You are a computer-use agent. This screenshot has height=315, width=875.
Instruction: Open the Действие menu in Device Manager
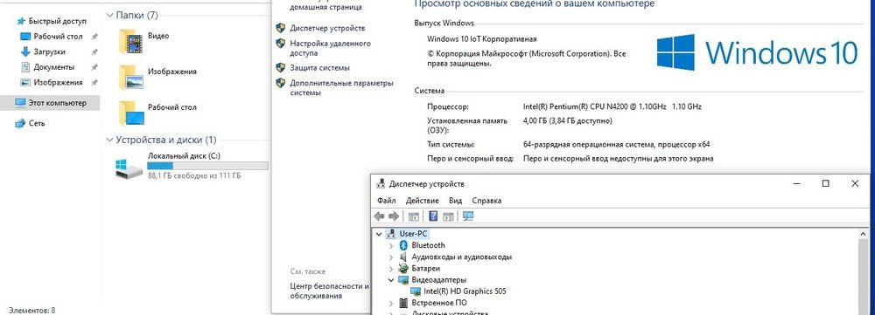pos(422,201)
